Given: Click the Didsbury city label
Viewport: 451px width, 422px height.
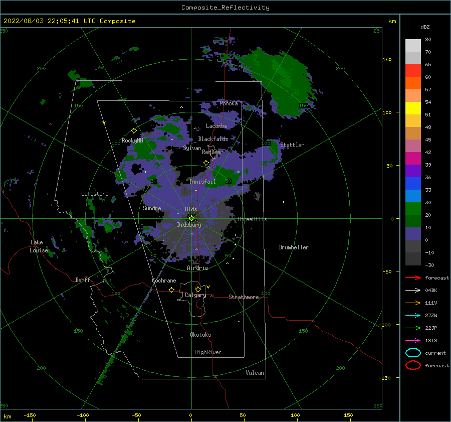Looking at the screenshot, I should click(x=189, y=225).
